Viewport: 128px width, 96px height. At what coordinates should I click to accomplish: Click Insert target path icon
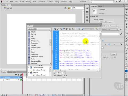[61, 29]
